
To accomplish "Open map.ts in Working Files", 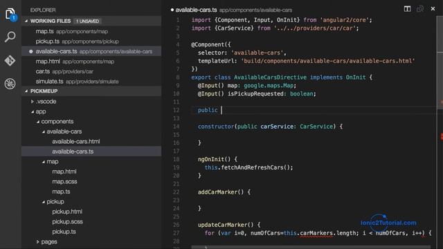I will (x=91, y=31).
